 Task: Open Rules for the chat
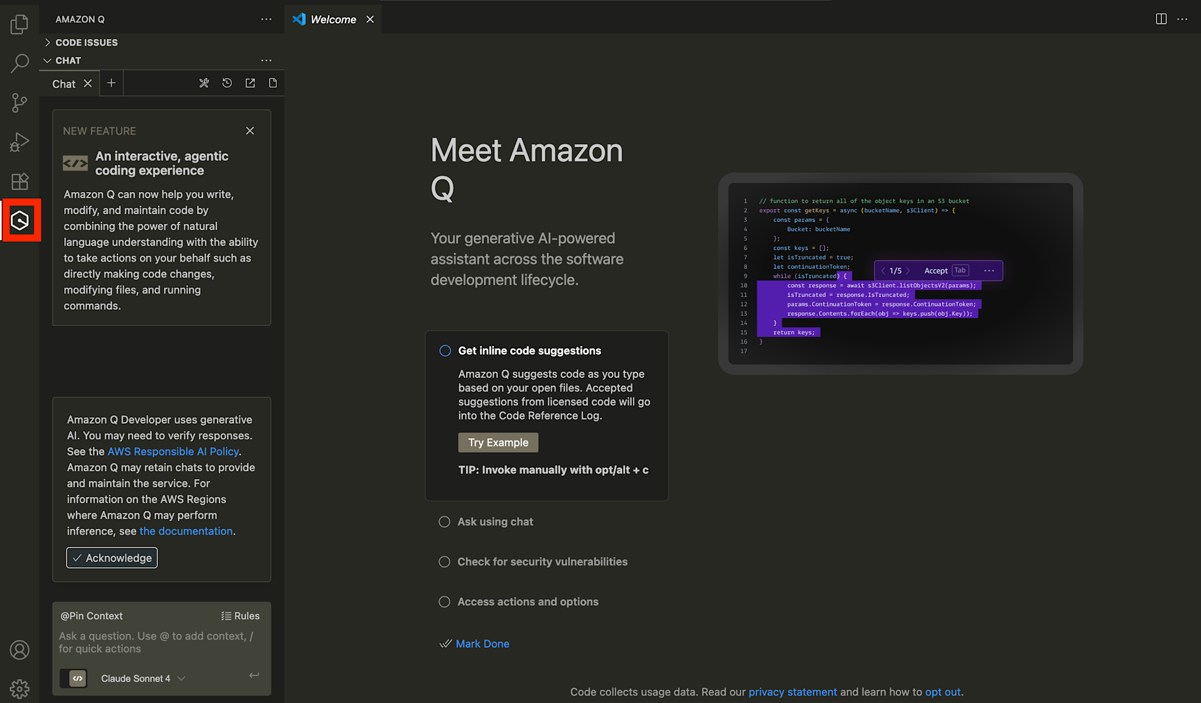coord(240,616)
